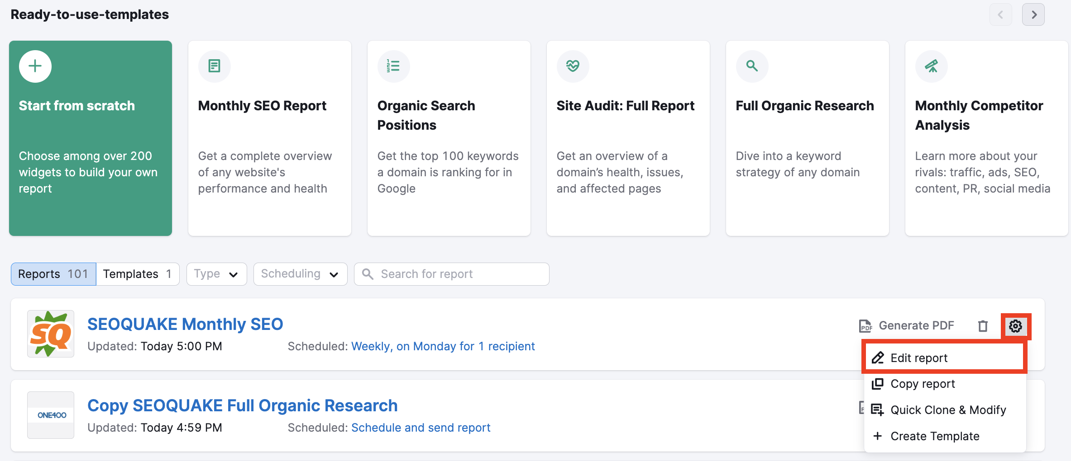1071x461 pixels.
Task: Go to previous templates with left arrow
Action: (1000, 15)
